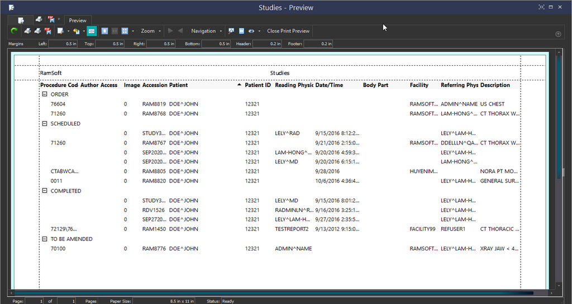Screen dimensions: 572x304
Task: Switch to the Preview tab
Action: tap(78, 21)
